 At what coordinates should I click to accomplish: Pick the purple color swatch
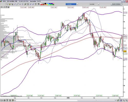coord(53,4)
